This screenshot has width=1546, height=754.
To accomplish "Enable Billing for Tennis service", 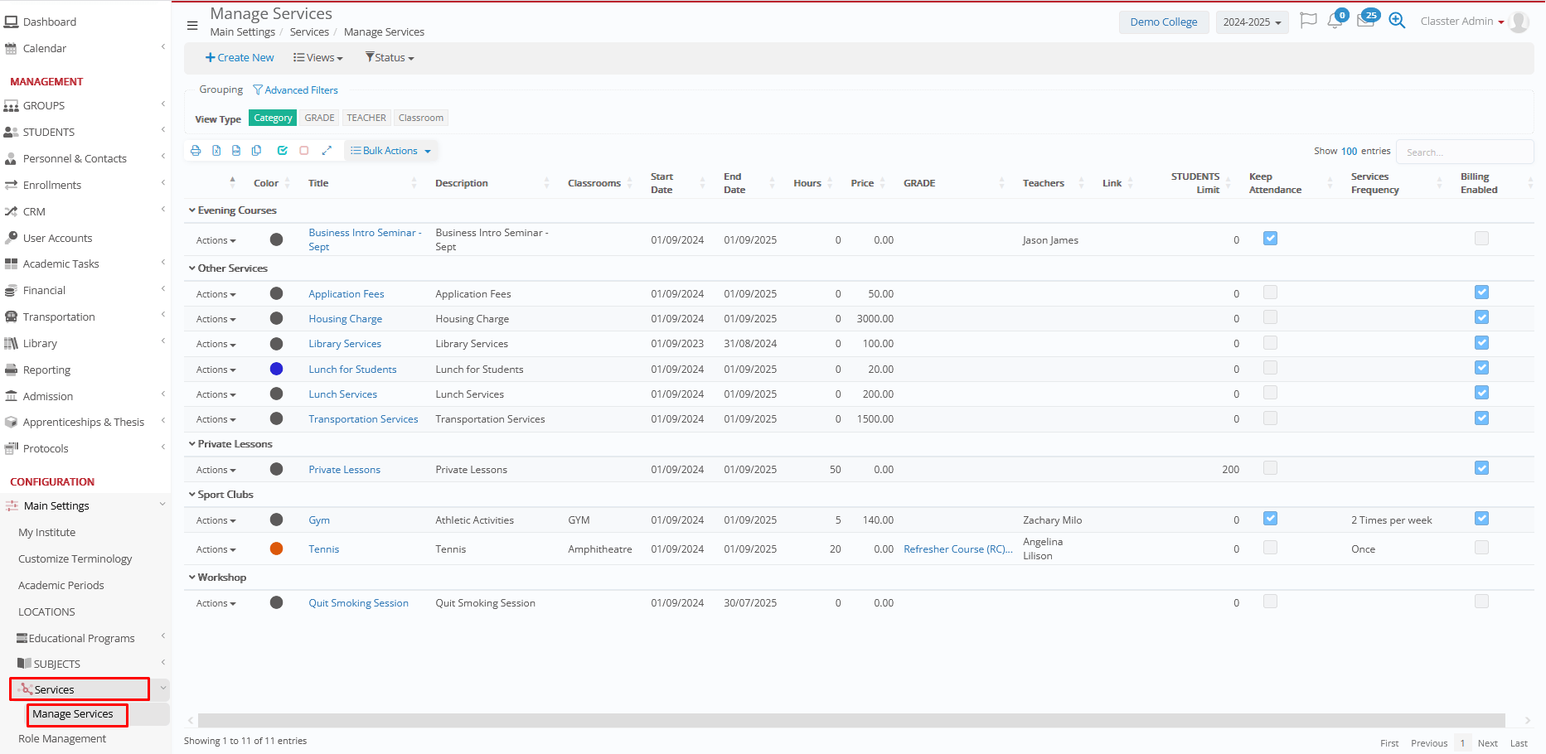I will click(x=1481, y=548).
